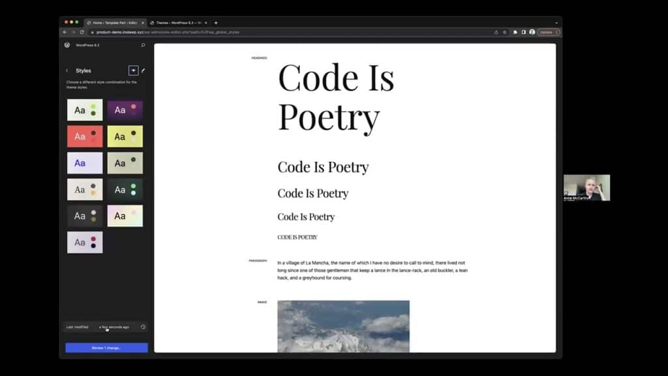Open the WordPress logo menu
This screenshot has width=668, height=376.
point(67,45)
